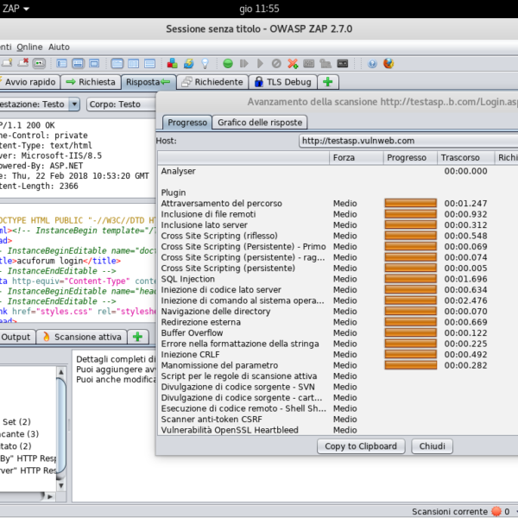Viewport: 518px width, 518px height.
Task: Select the Scansione attiva tab
Action: [85, 337]
